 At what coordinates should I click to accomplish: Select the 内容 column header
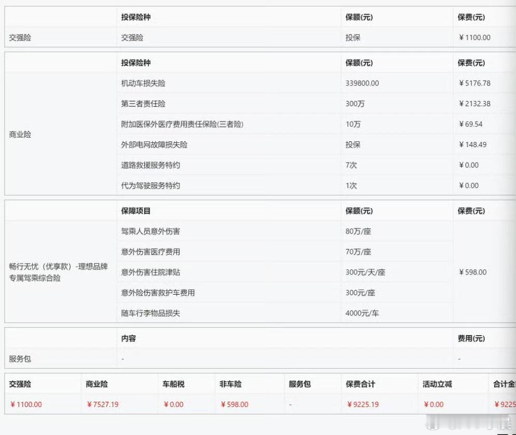tap(128, 338)
